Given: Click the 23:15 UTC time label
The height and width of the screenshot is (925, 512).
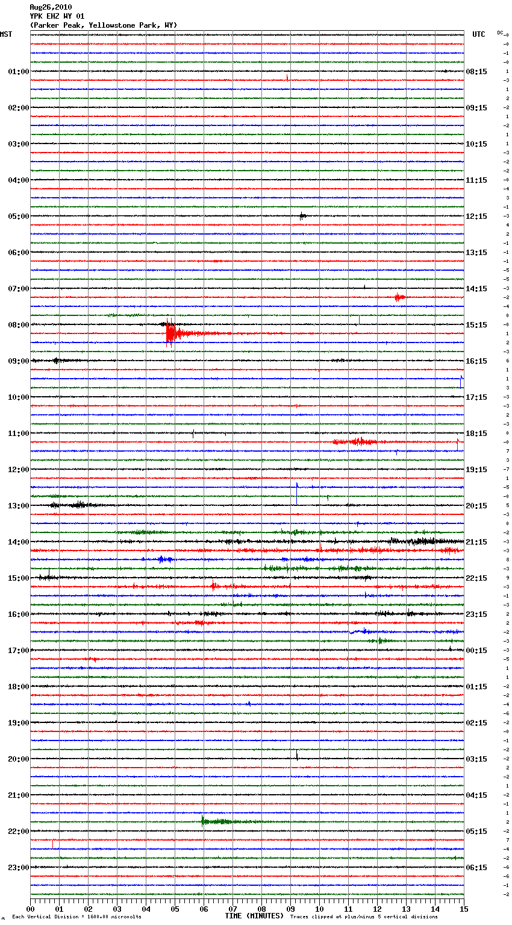Looking at the screenshot, I should coord(476,614).
